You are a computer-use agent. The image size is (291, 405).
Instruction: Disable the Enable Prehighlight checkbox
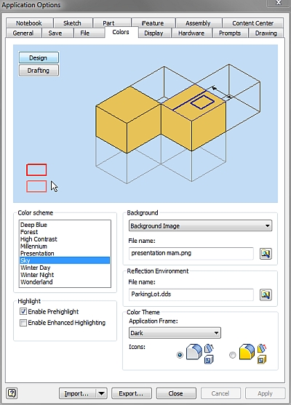23,311
